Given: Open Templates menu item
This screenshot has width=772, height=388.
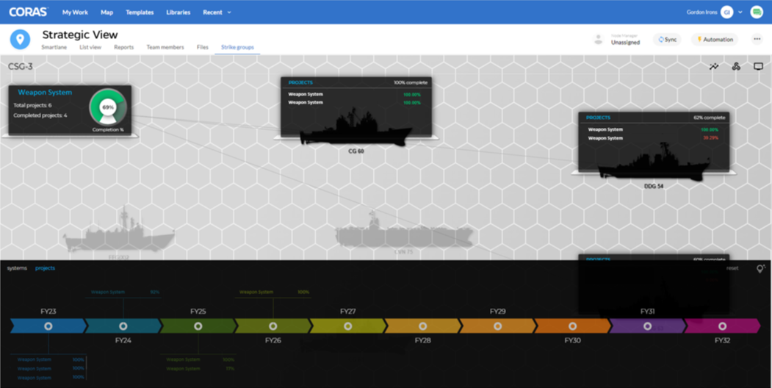Looking at the screenshot, I should tap(140, 12).
